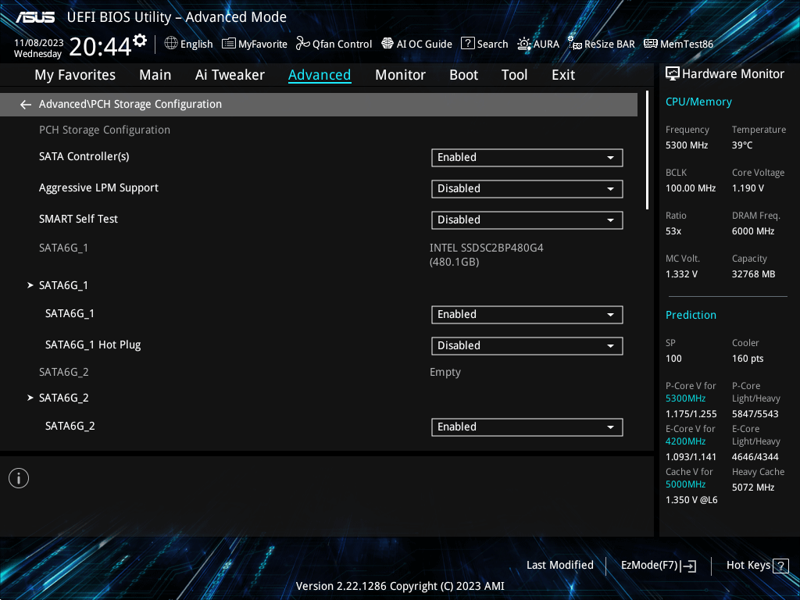Image resolution: width=800 pixels, height=600 pixels.
Task: Click the globe language icon
Action: coord(171,44)
